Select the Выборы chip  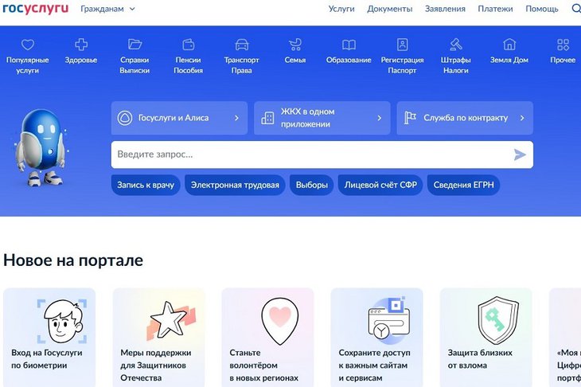[312, 185]
